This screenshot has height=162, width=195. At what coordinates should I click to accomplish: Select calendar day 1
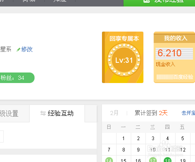pyautogui.click(x=123, y=139)
